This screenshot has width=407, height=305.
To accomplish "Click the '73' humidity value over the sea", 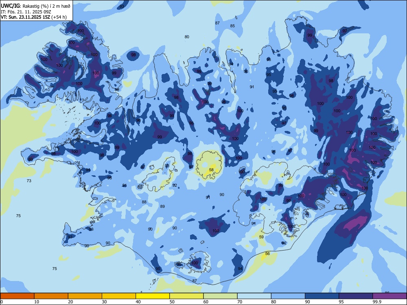I will 29,181.
